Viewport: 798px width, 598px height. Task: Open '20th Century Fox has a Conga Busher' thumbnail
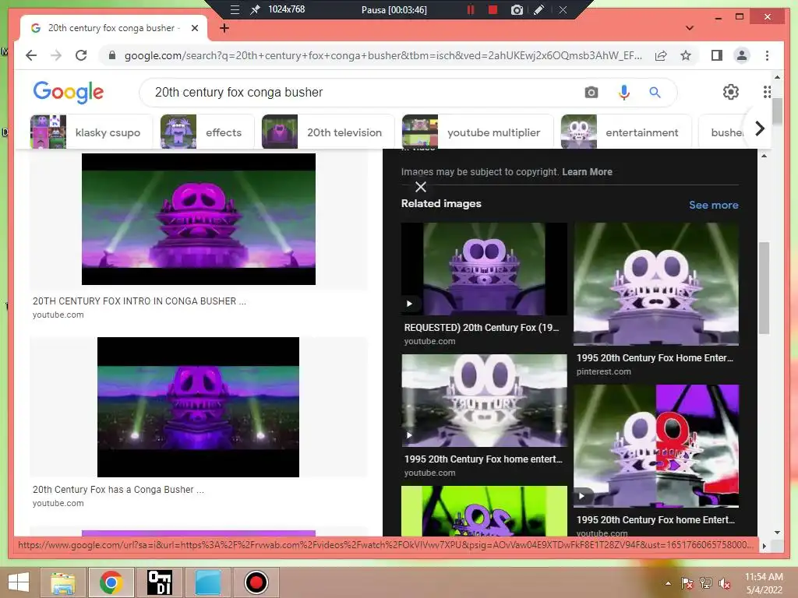[199, 406]
